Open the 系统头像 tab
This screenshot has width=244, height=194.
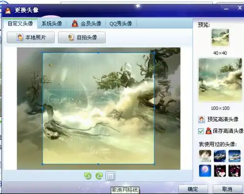[x=52, y=24]
